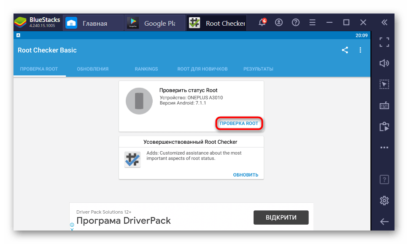Minimize the BlueStacks window

pos(330,22)
